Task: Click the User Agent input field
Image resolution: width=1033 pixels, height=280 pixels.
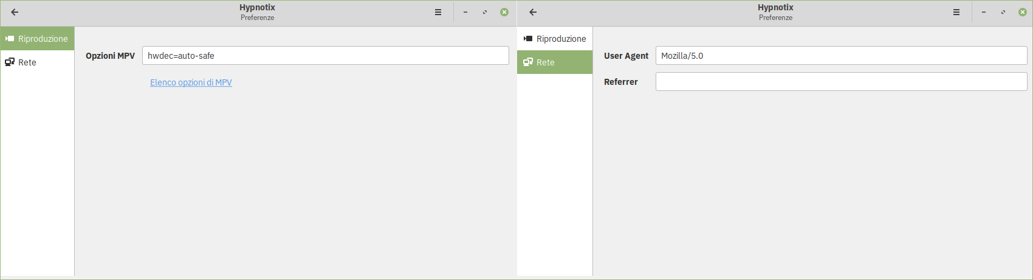Action: point(842,56)
